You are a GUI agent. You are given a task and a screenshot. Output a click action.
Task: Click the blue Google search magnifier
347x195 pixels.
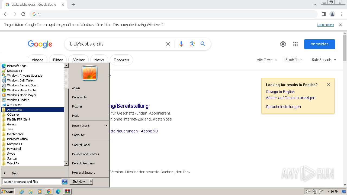pos(203,44)
